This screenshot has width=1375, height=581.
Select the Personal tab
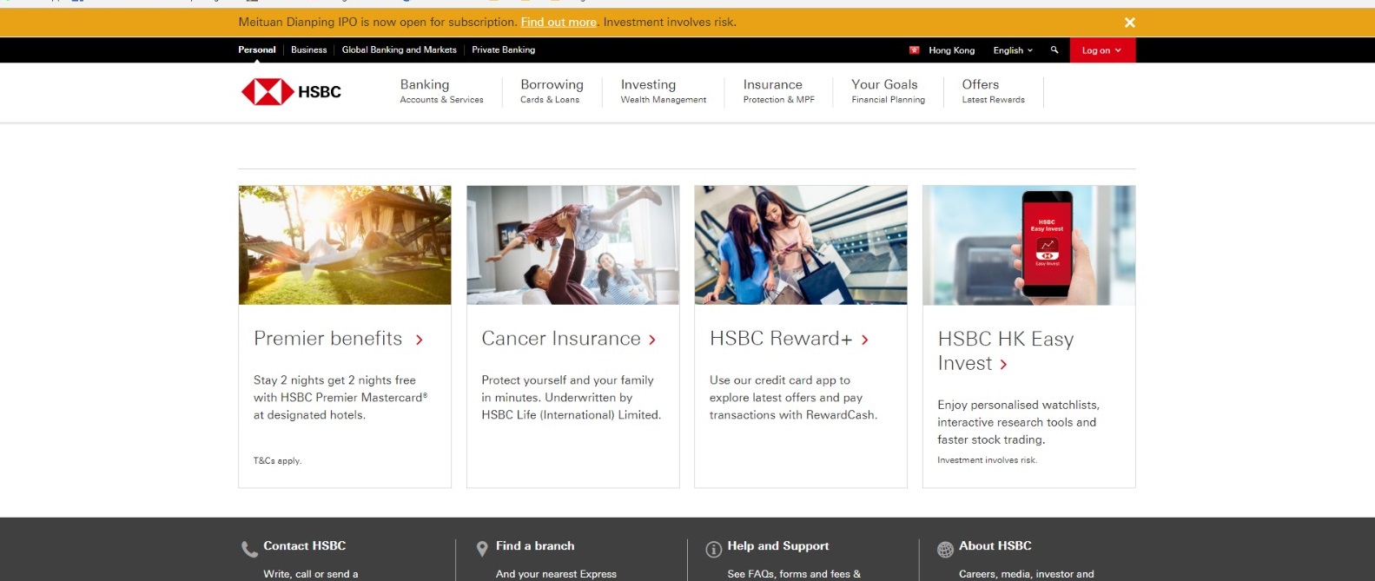(257, 50)
